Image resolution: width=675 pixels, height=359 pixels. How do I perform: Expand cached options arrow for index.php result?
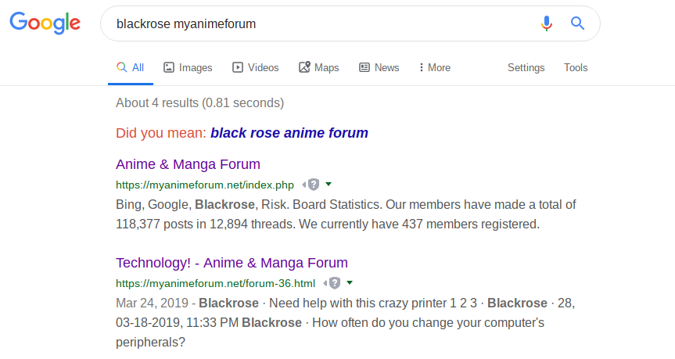click(x=329, y=185)
